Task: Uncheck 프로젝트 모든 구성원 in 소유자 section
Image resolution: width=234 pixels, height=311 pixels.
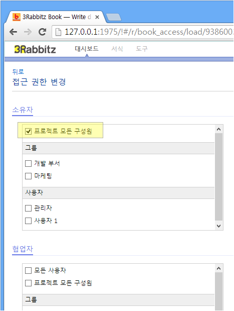Action: pos(28,131)
